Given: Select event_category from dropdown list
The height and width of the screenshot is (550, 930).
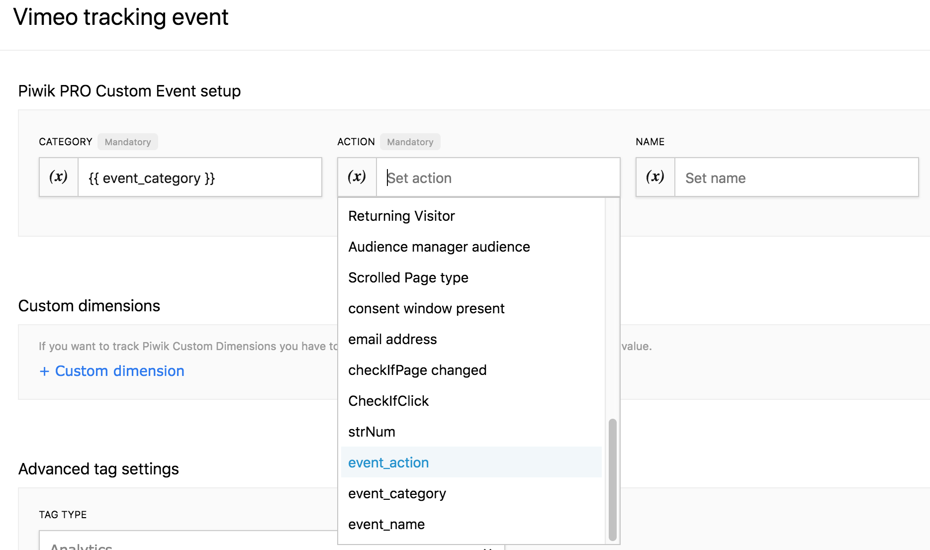Looking at the screenshot, I should [471, 493].
